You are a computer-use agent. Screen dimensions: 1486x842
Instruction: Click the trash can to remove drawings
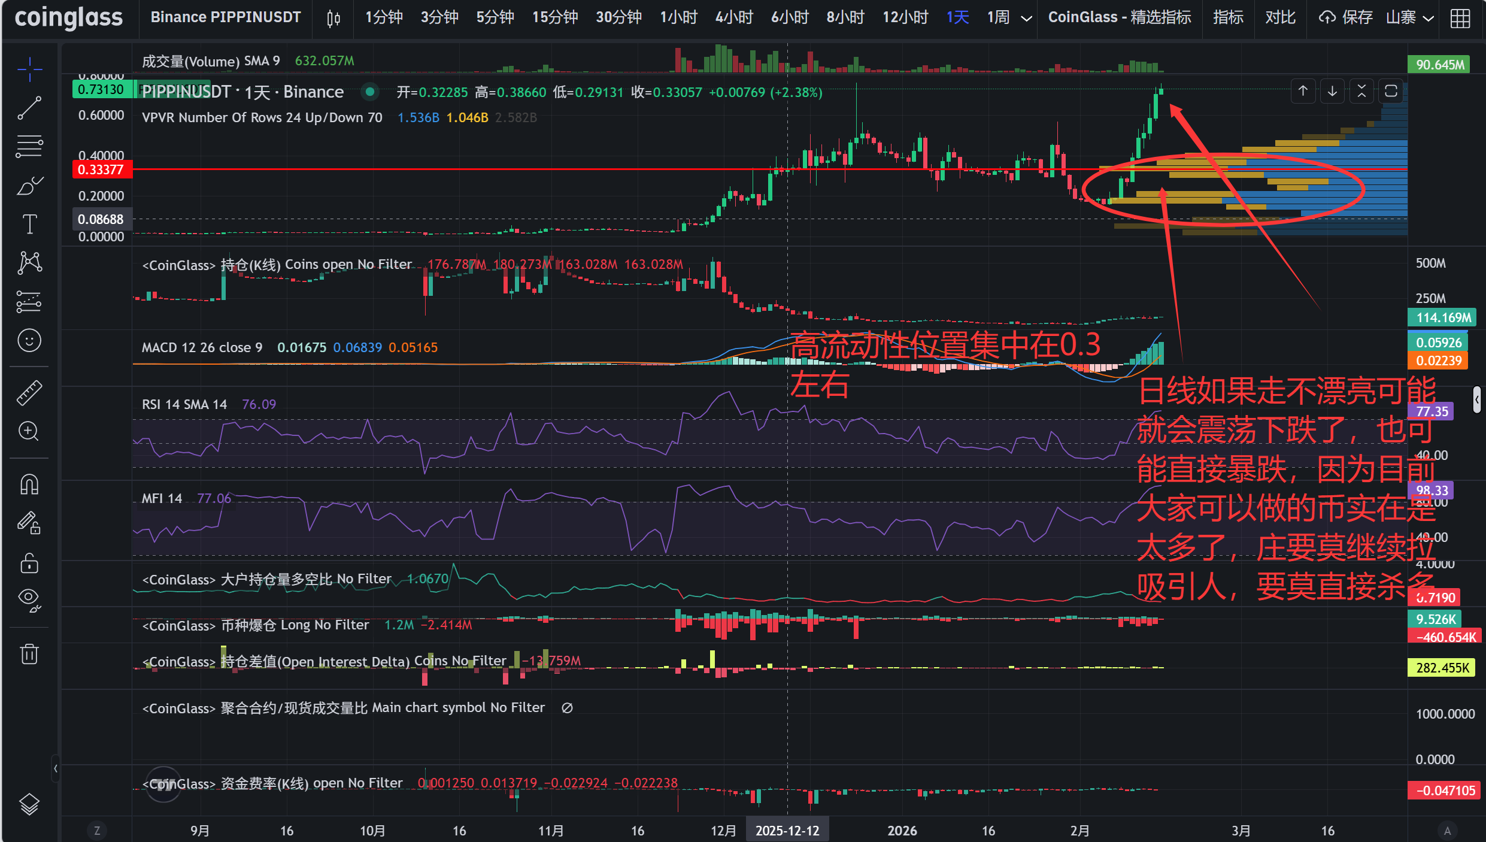(29, 654)
